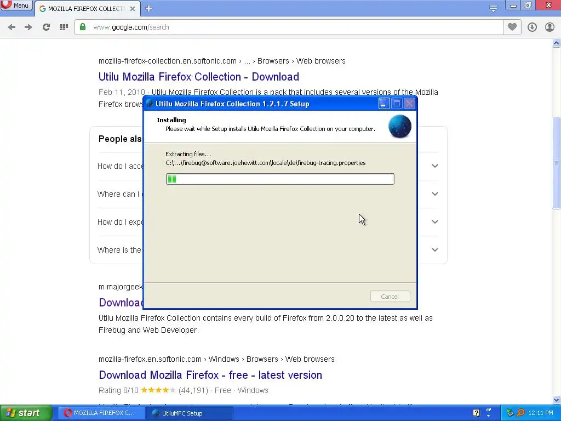561x421 pixels.
Task: Click the installer progress bar
Action: (280, 179)
